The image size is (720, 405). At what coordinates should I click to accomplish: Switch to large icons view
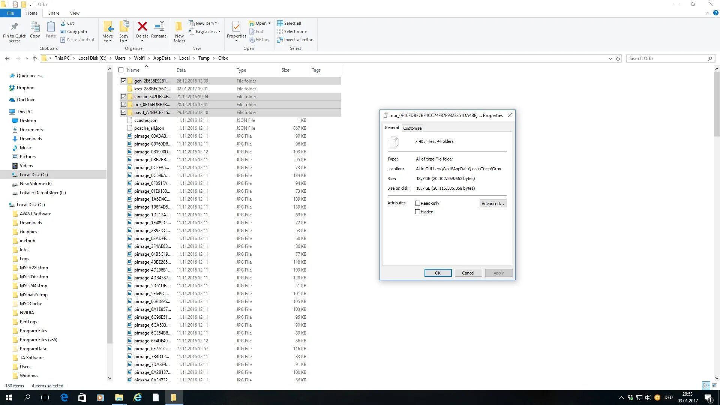tap(714, 385)
